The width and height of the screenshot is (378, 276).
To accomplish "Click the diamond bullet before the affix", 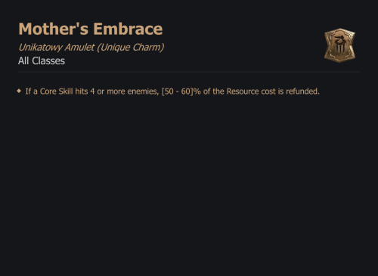I will point(19,91).
